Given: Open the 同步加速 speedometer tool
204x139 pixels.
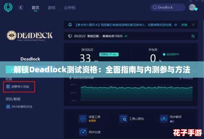Looking at the screenshot, I should [90, 132].
